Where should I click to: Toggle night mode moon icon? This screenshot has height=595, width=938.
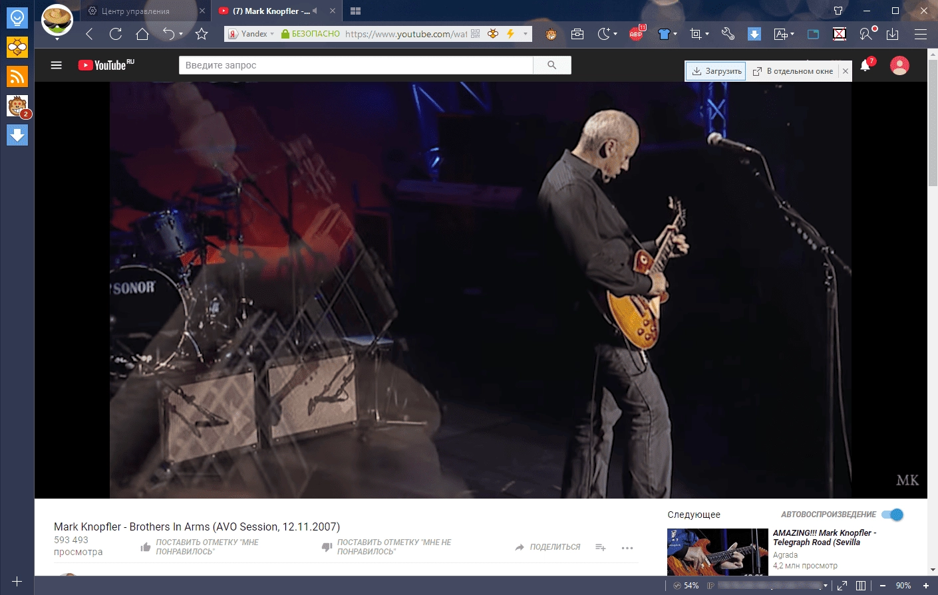pyautogui.click(x=603, y=34)
